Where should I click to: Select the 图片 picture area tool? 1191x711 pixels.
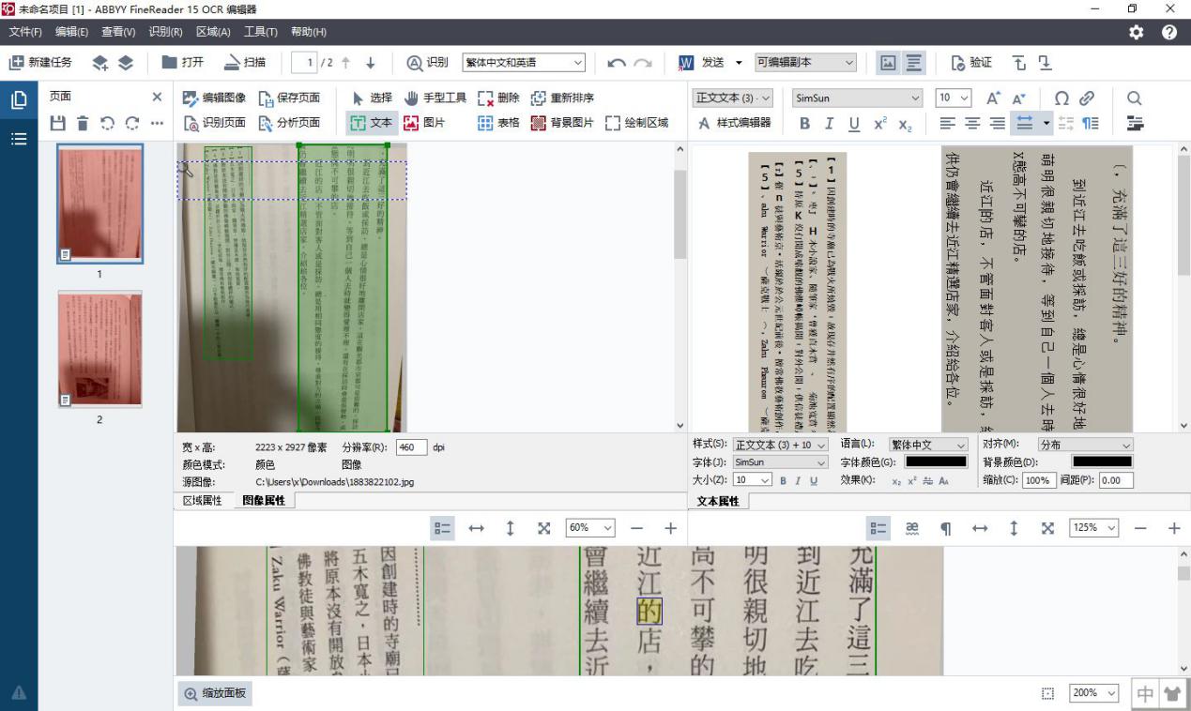point(424,122)
